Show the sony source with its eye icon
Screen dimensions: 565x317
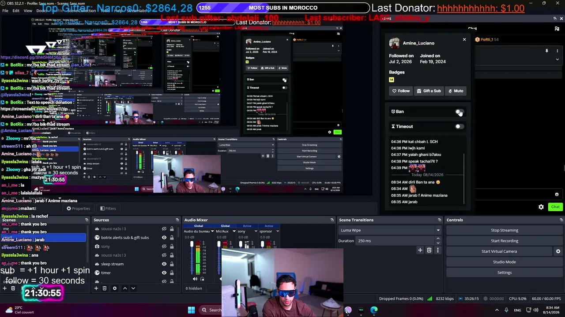164,247
